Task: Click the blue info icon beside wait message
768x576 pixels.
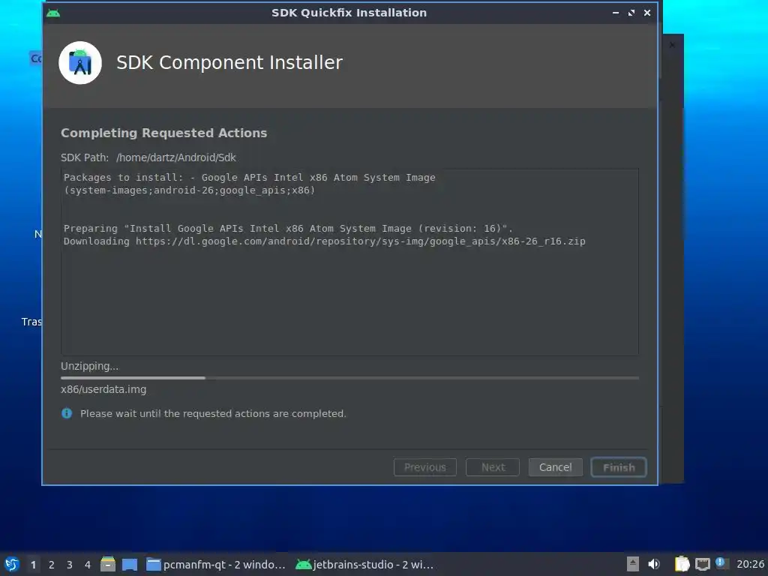Action: (67, 413)
